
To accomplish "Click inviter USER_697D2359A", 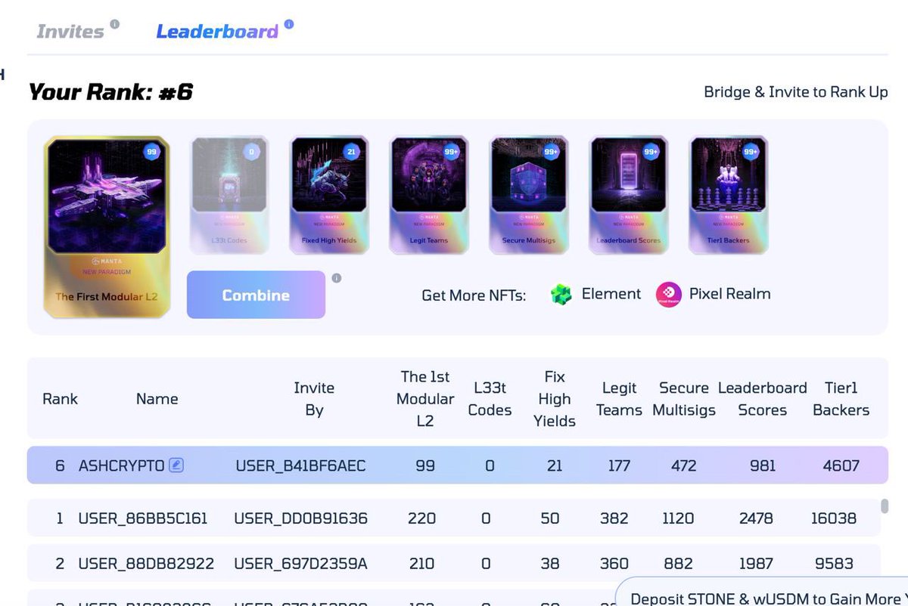I will click(300, 563).
